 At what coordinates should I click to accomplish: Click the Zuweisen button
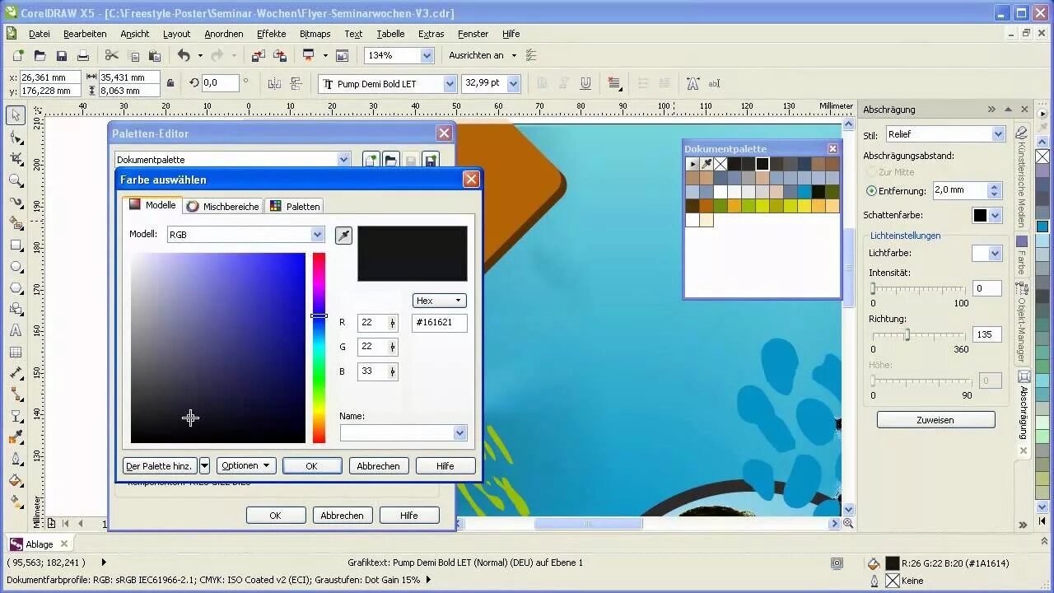click(x=935, y=420)
